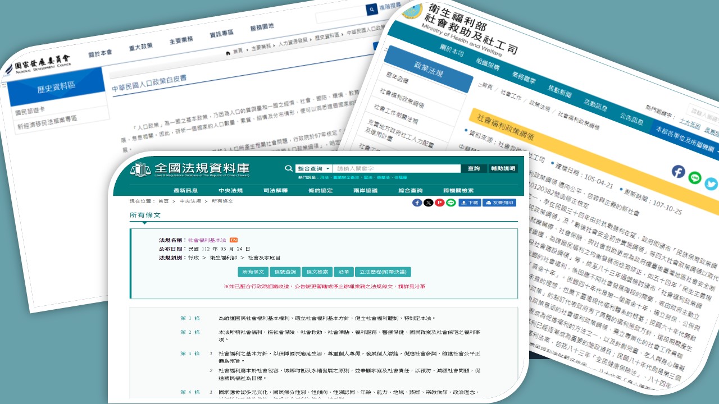Viewport: 719px width, 404px height.
Task: Open the 最新訊息 menu in the law database
Action: pyautogui.click(x=185, y=190)
